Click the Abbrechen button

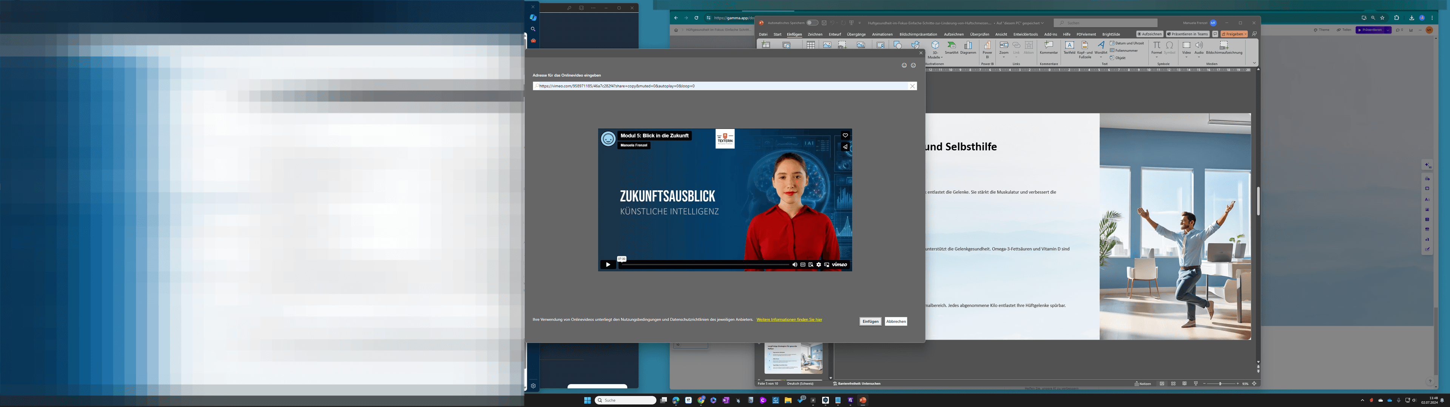896,321
